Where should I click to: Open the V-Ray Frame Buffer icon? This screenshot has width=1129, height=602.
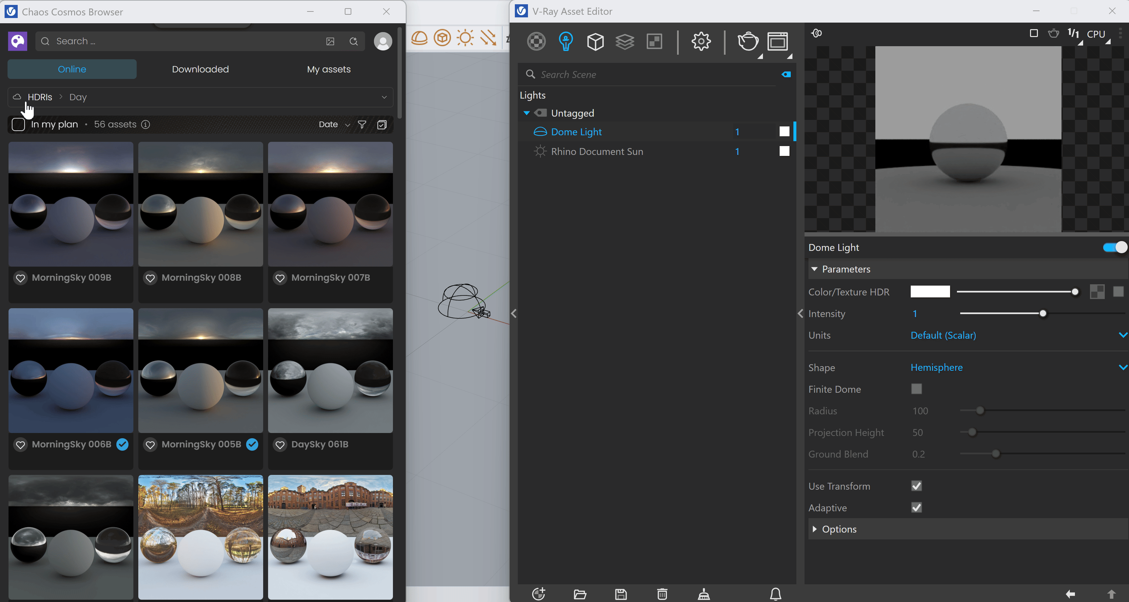click(777, 42)
